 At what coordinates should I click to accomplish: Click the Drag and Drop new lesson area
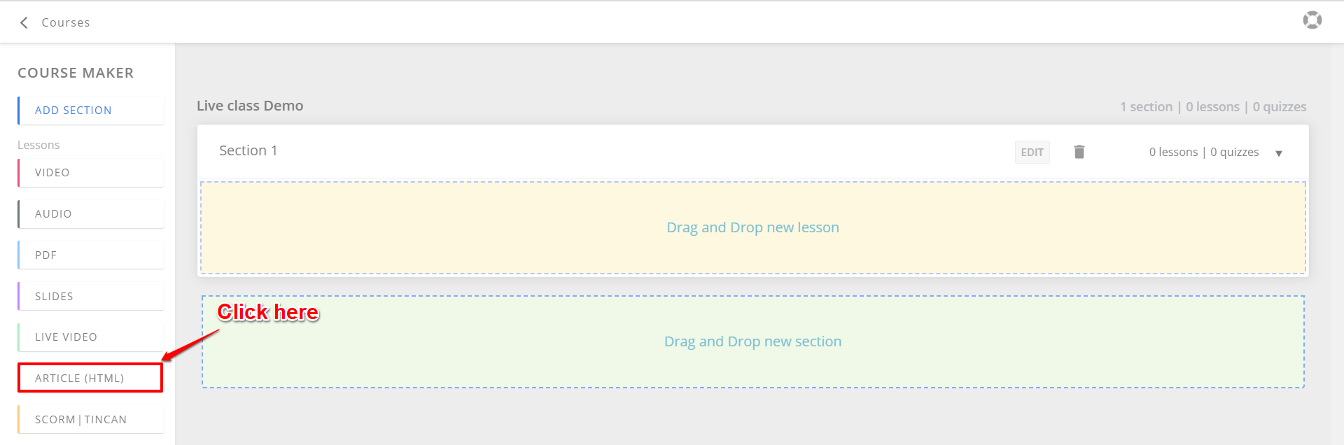coord(752,227)
